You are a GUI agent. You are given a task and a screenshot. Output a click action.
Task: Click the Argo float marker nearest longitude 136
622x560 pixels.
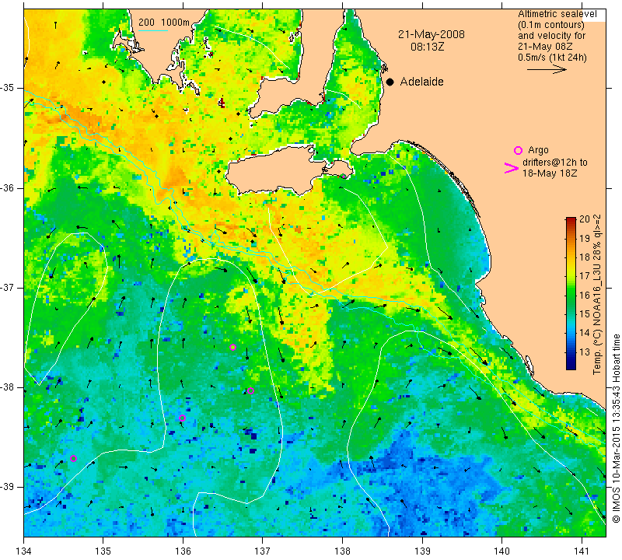click(x=182, y=418)
